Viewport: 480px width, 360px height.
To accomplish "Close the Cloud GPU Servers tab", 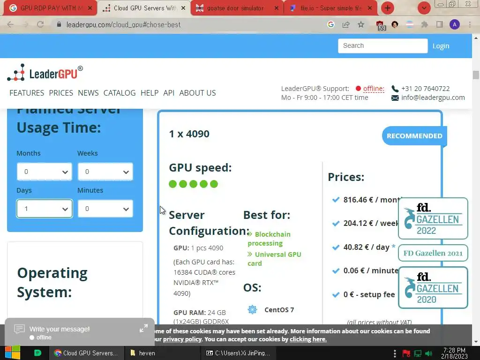I will point(183,8).
